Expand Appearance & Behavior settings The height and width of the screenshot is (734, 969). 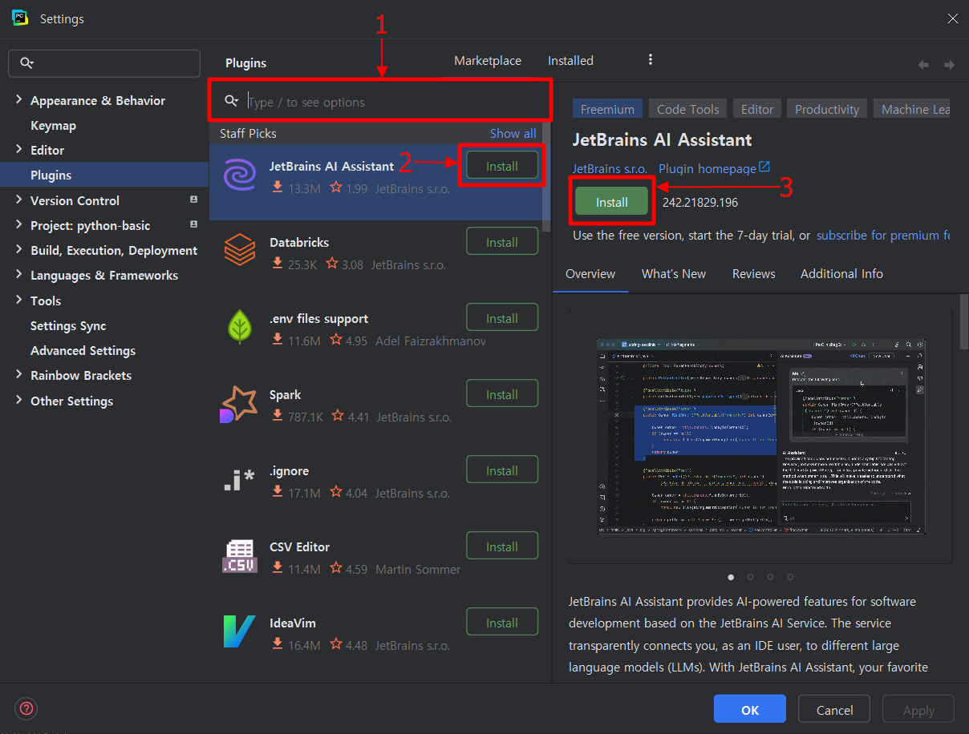pos(19,99)
